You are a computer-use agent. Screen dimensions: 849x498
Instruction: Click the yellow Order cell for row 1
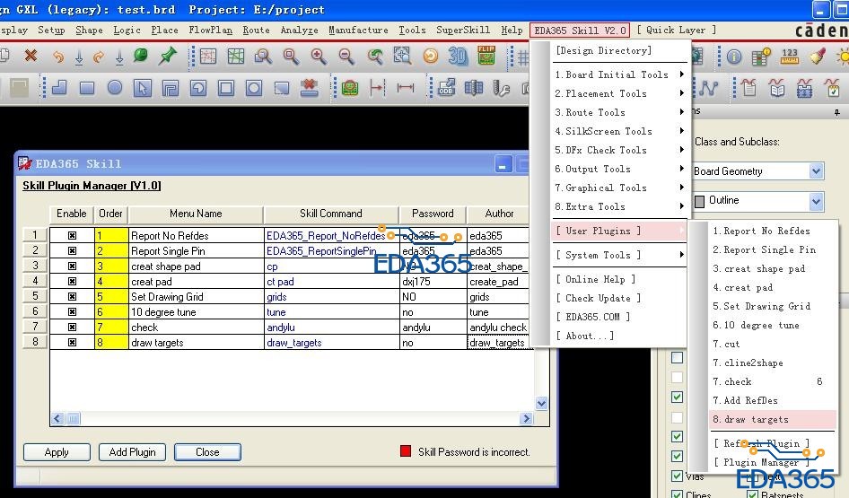111,235
